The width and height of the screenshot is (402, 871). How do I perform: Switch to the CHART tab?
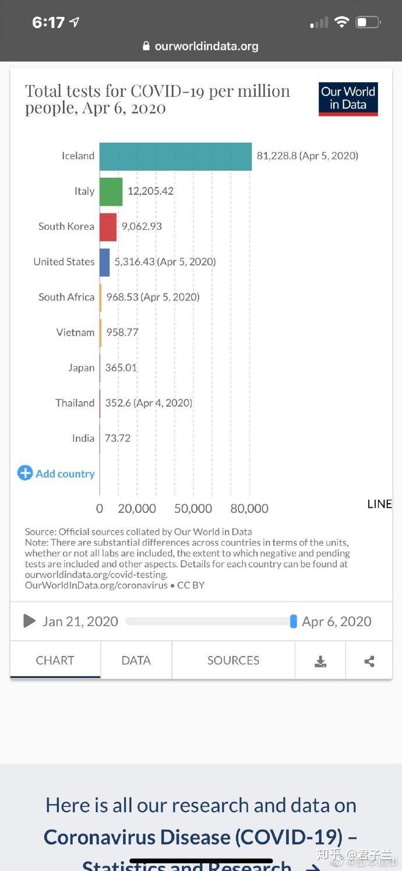[55, 661]
